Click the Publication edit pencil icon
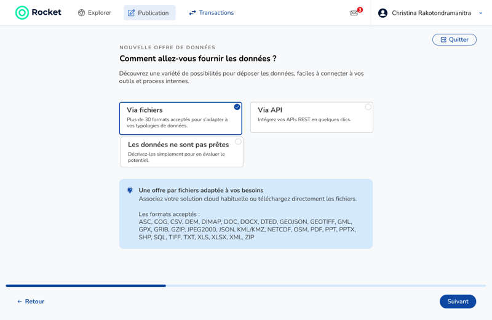This screenshot has width=492, height=320. pyautogui.click(x=131, y=13)
